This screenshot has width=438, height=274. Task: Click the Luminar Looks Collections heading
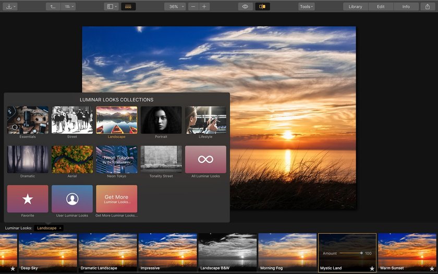tap(116, 100)
